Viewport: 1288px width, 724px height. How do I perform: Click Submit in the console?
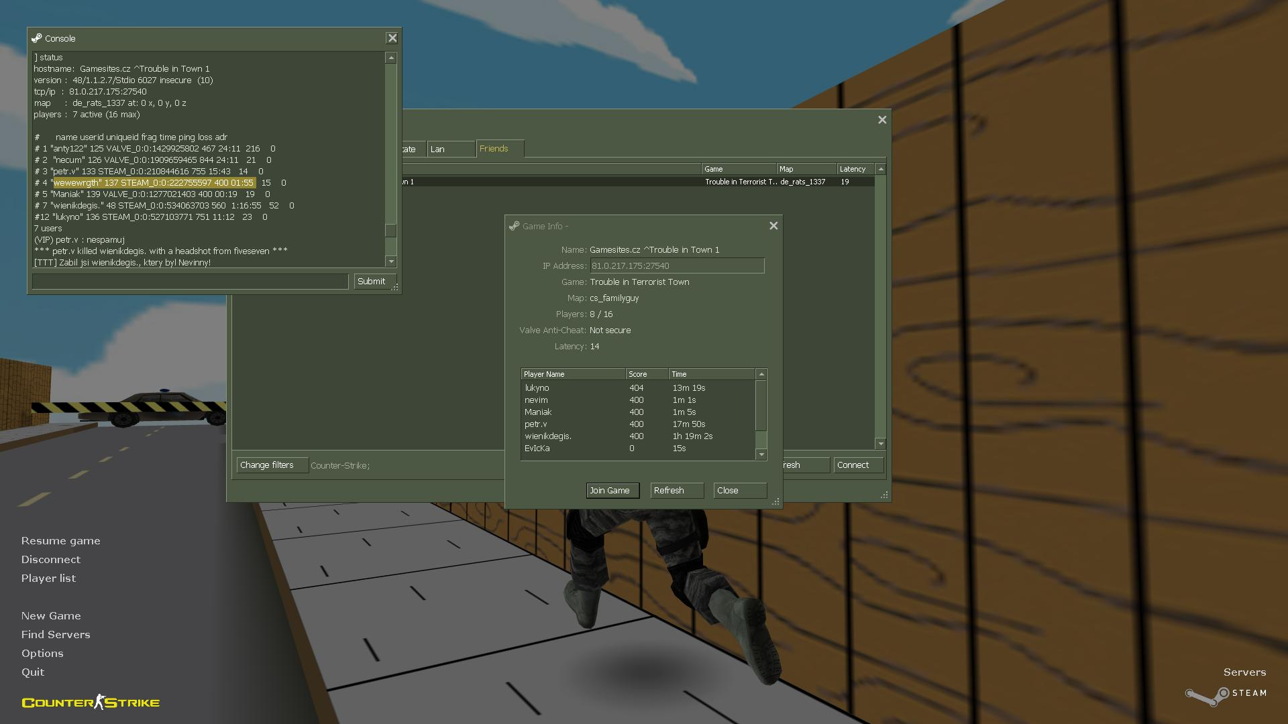[373, 282]
